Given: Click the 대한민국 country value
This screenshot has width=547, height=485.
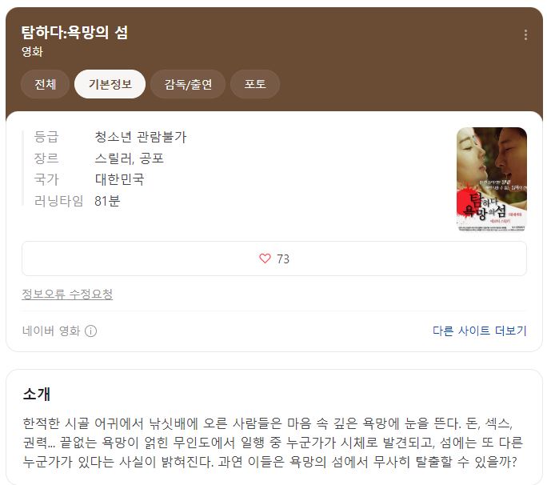Looking at the screenshot, I should 119,179.
